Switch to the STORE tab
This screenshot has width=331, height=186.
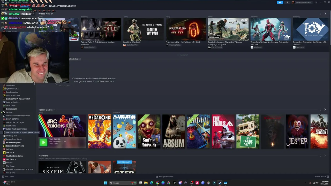(14, 6)
